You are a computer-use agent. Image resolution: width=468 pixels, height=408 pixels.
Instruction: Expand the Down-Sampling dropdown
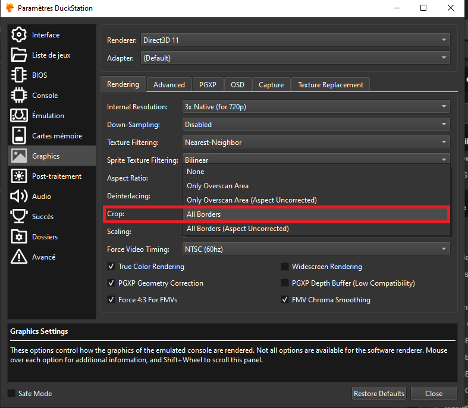316,125
